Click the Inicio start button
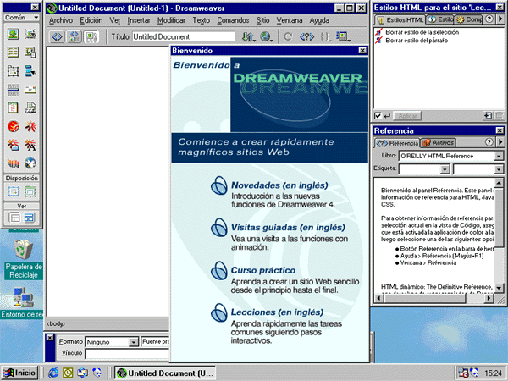Image resolution: width=508 pixels, height=381 pixels. pos(19,373)
